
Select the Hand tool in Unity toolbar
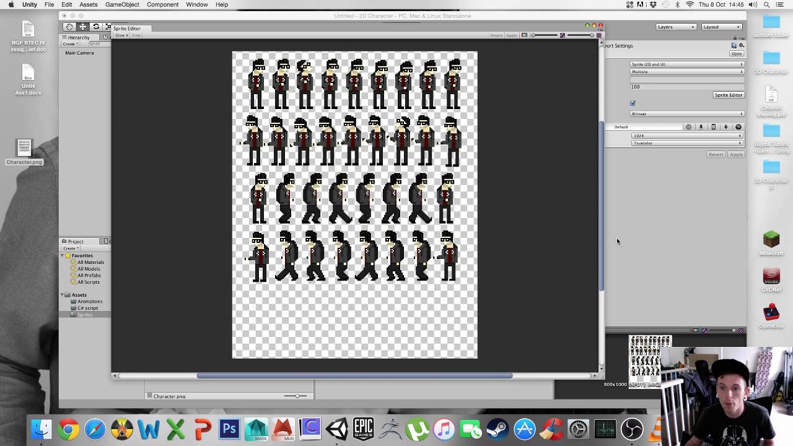pos(69,27)
